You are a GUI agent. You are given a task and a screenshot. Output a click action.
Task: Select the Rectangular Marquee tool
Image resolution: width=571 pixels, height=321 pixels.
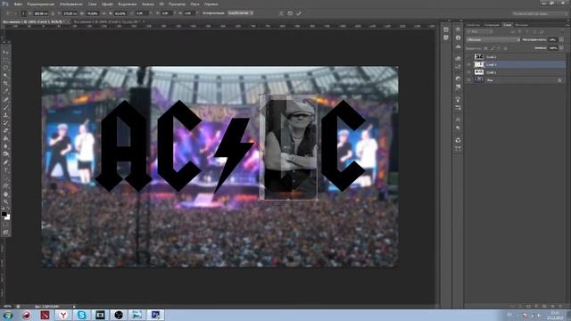[x=5, y=60]
